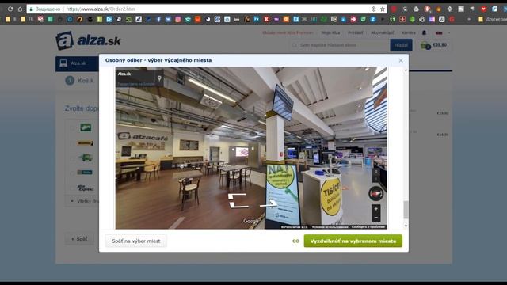
Task: Click the dialog scrollbar down arrow
Action: click(406, 226)
